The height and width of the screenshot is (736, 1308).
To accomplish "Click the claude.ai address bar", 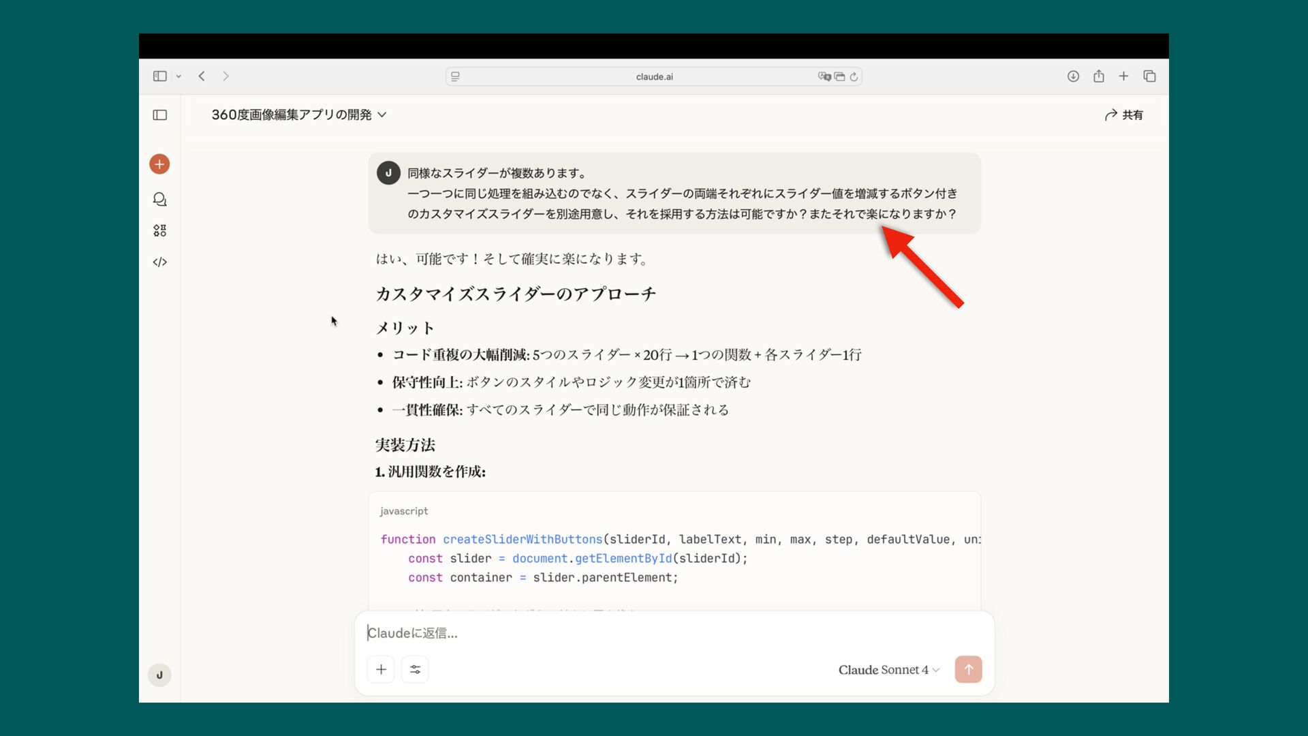I will 654,76.
